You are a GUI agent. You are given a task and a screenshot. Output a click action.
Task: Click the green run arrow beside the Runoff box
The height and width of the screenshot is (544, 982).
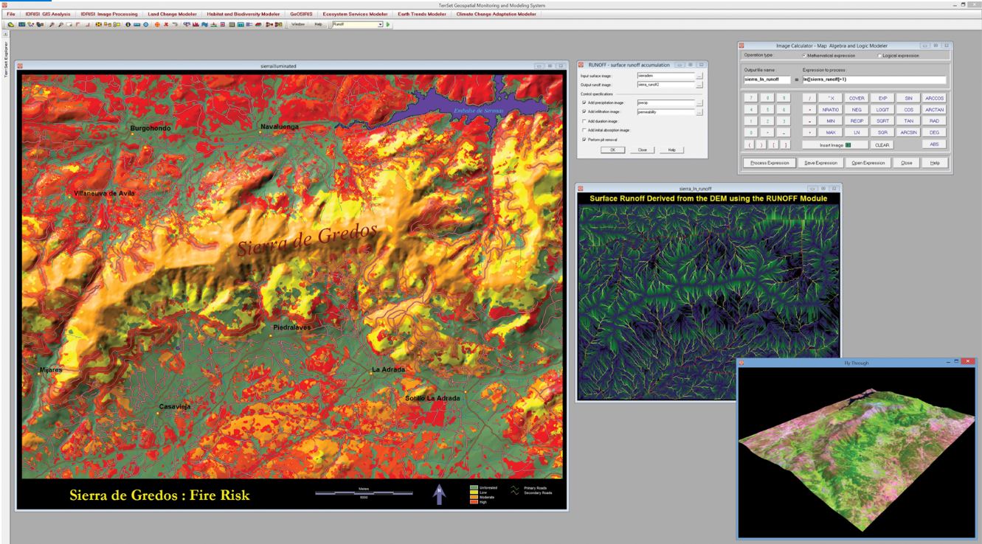389,24
